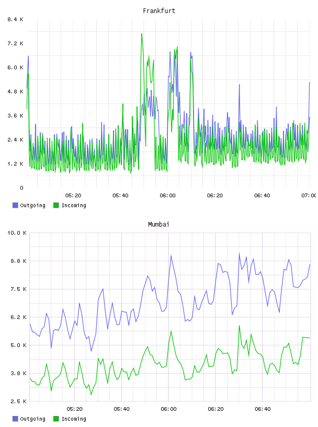Click the Outgoing color swatch in Mumbai legend
The image size is (318, 427).
tap(15, 419)
